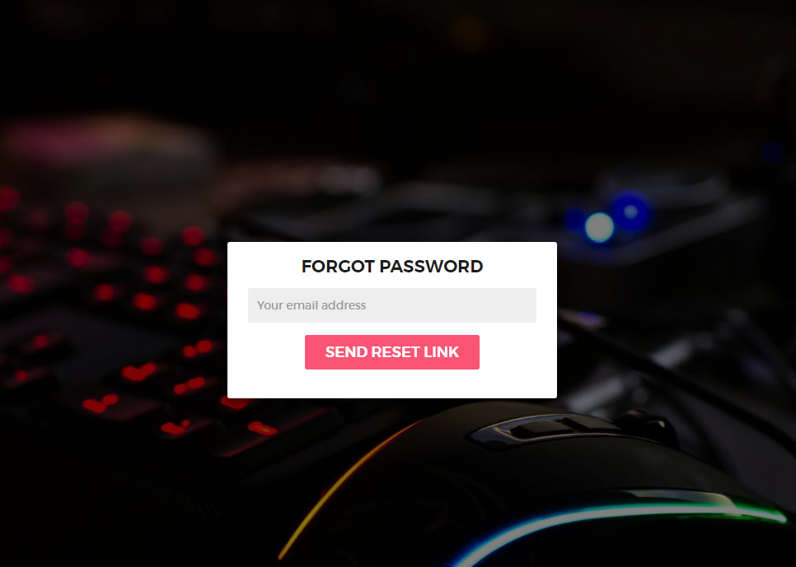
Task: Submit the form via pink reset button
Action: point(392,352)
